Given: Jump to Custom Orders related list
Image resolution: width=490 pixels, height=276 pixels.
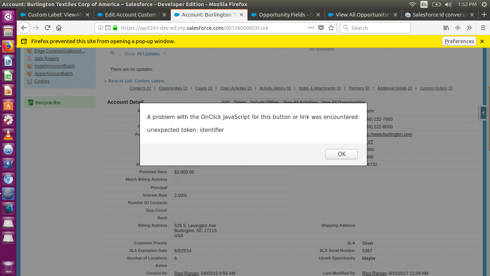Looking at the screenshot, I should click(x=436, y=88).
